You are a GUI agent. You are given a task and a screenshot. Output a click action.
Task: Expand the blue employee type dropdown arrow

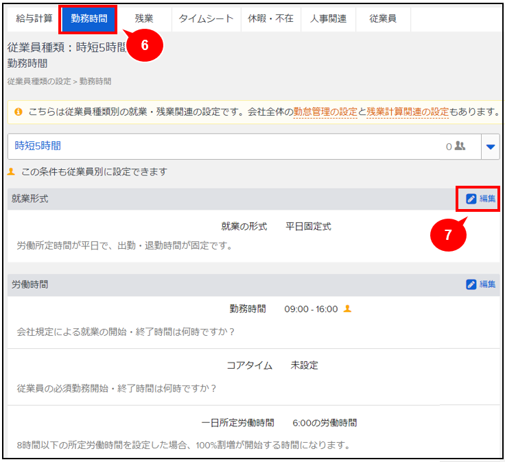pos(490,147)
